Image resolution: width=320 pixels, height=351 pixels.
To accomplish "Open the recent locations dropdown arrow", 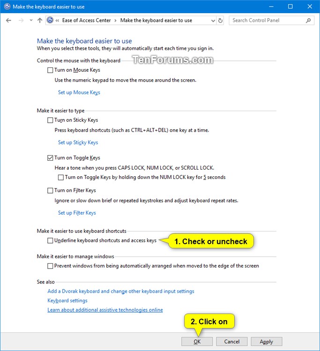I will 31,20.
